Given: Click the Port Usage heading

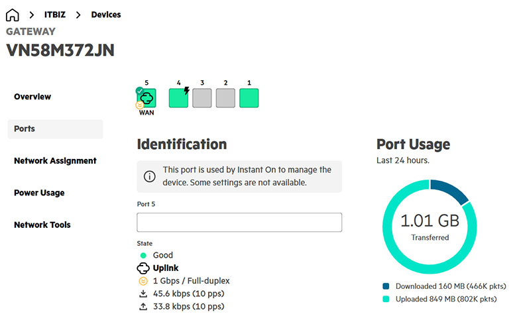Looking at the screenshot, I should (x=413, y=144).
